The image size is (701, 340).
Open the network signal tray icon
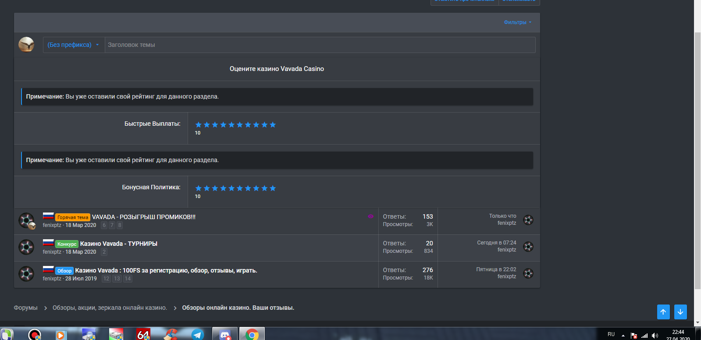(644, 336)
